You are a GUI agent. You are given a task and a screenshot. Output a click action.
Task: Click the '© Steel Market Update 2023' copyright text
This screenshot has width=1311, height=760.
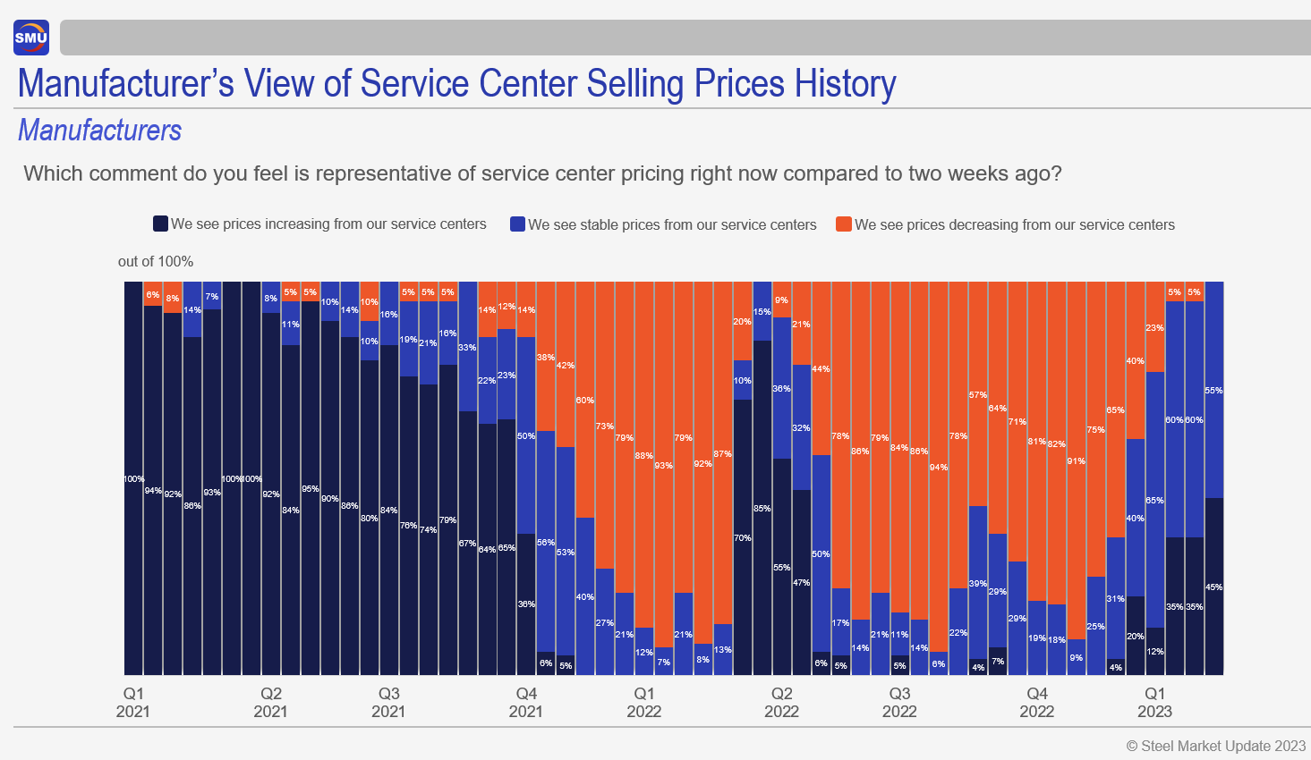pos(1215,746)
